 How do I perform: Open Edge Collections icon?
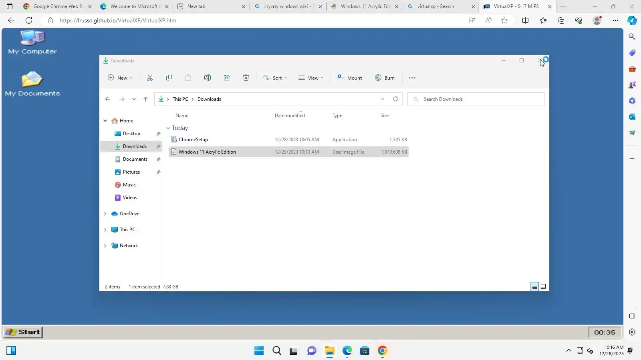click(561, 20)
